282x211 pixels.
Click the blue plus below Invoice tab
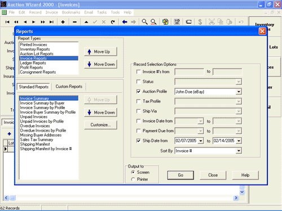(9, 134)
